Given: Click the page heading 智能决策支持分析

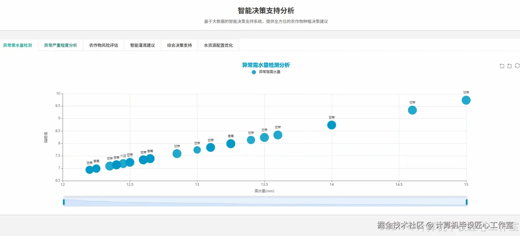Looking at the screenshot, I should pyautogui.click(x=266, y=11).
